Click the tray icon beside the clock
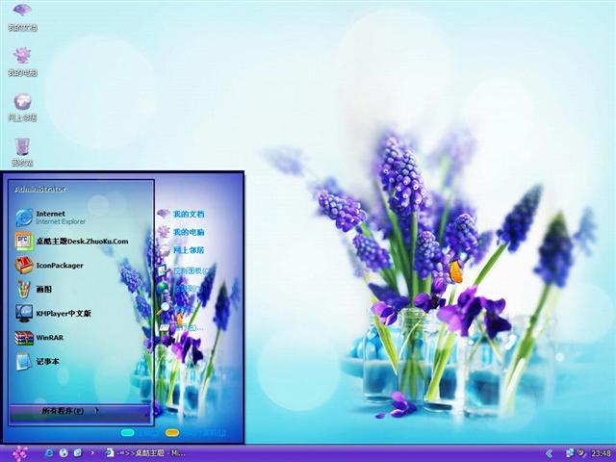This screenshot has height=462, width=616. [581, 453]
